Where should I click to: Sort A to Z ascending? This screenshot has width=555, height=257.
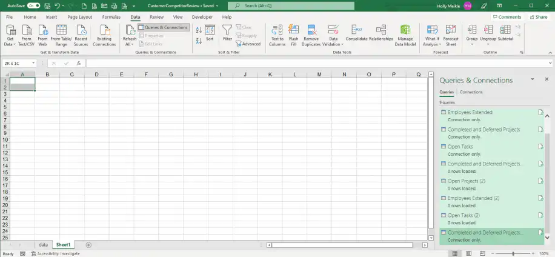tap(199, 30)
